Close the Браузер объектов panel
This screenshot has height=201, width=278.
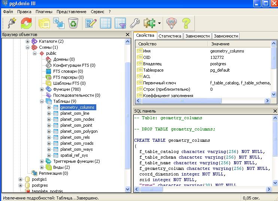pyautogui.click(x=127, y=34)
